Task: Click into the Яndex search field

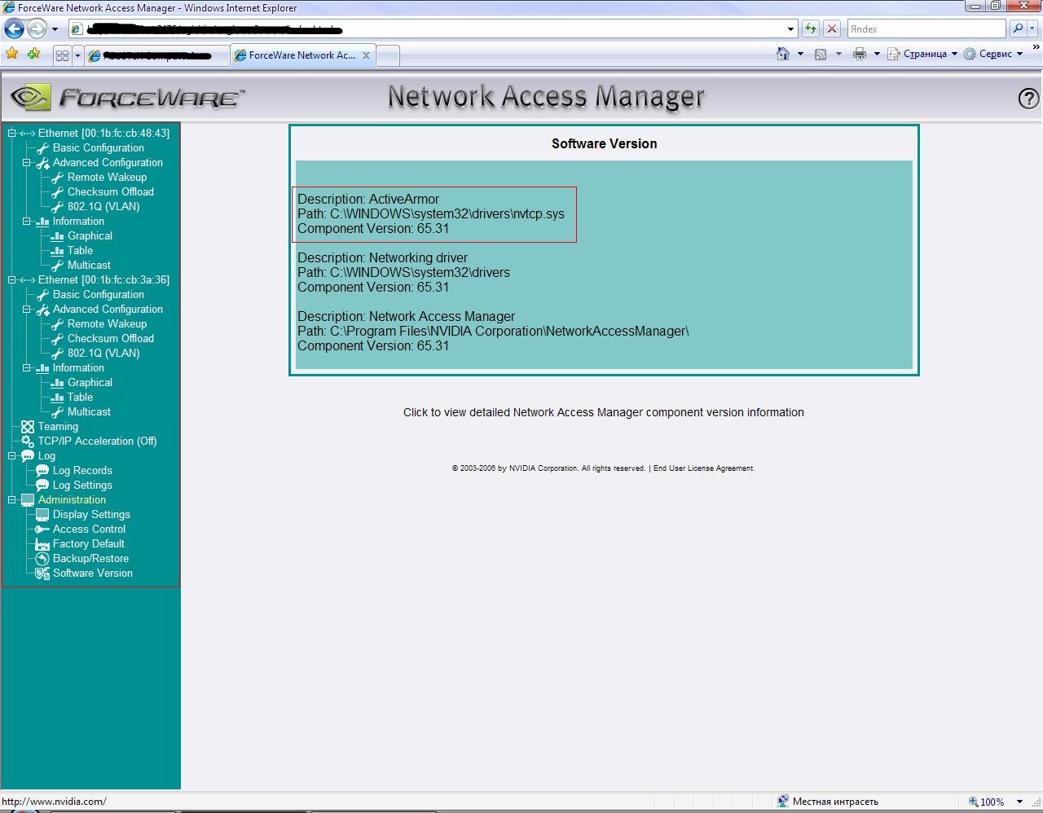Action: coord(926,29)
